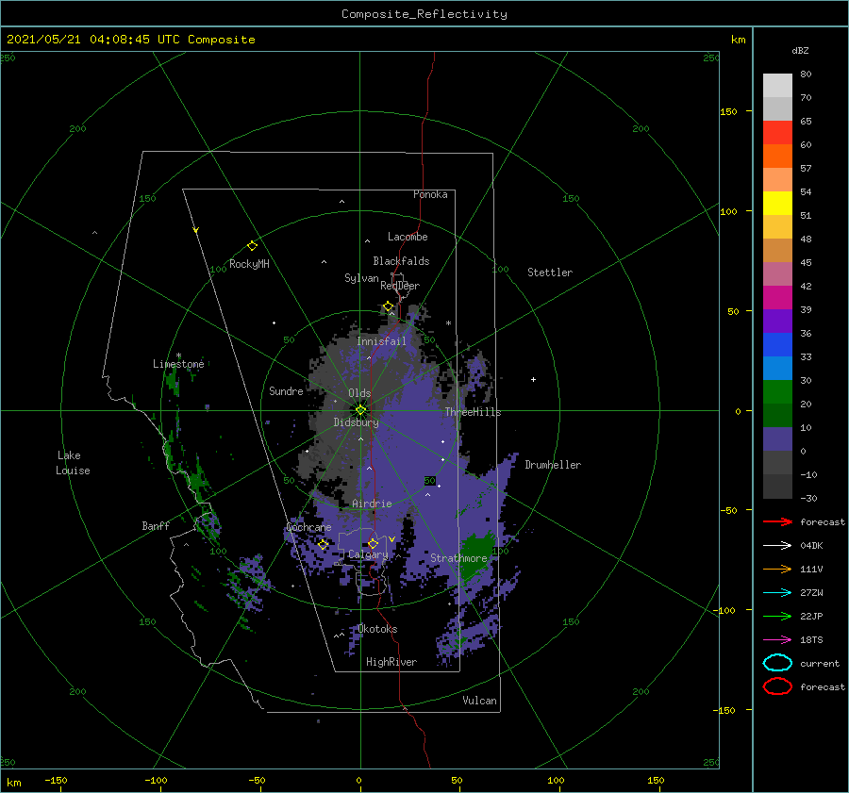Pick the orange 60 dBZ swatch
849x793 pixels.
point(777,156)
